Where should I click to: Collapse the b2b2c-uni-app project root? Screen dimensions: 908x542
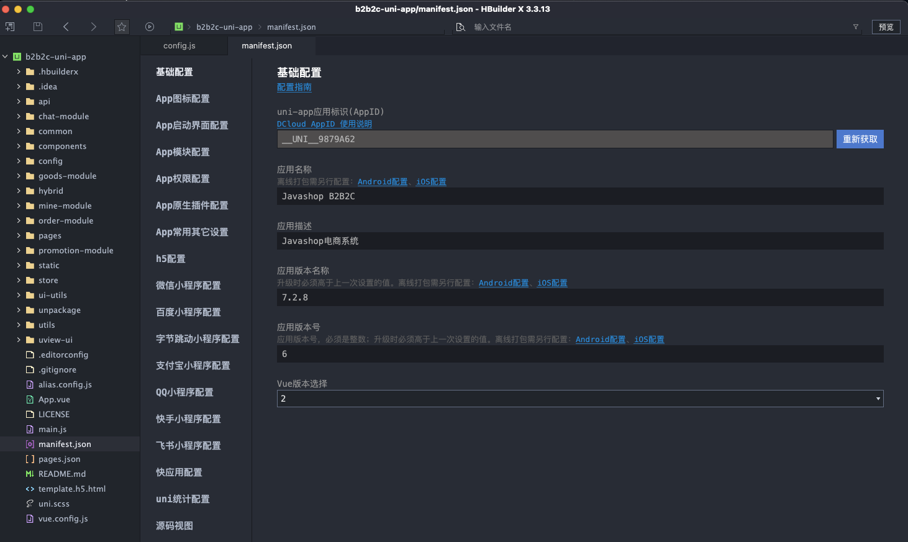click(5, 56)
